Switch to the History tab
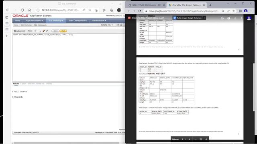 49,84
